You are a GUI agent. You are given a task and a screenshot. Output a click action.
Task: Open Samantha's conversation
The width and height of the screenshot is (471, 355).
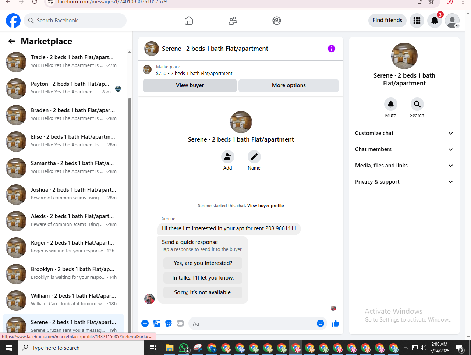click(x=63, y=168)
